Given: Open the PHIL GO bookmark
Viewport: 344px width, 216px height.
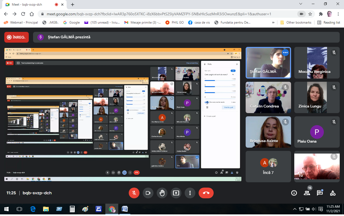Looking at the screenshot, I should (175, 23).
